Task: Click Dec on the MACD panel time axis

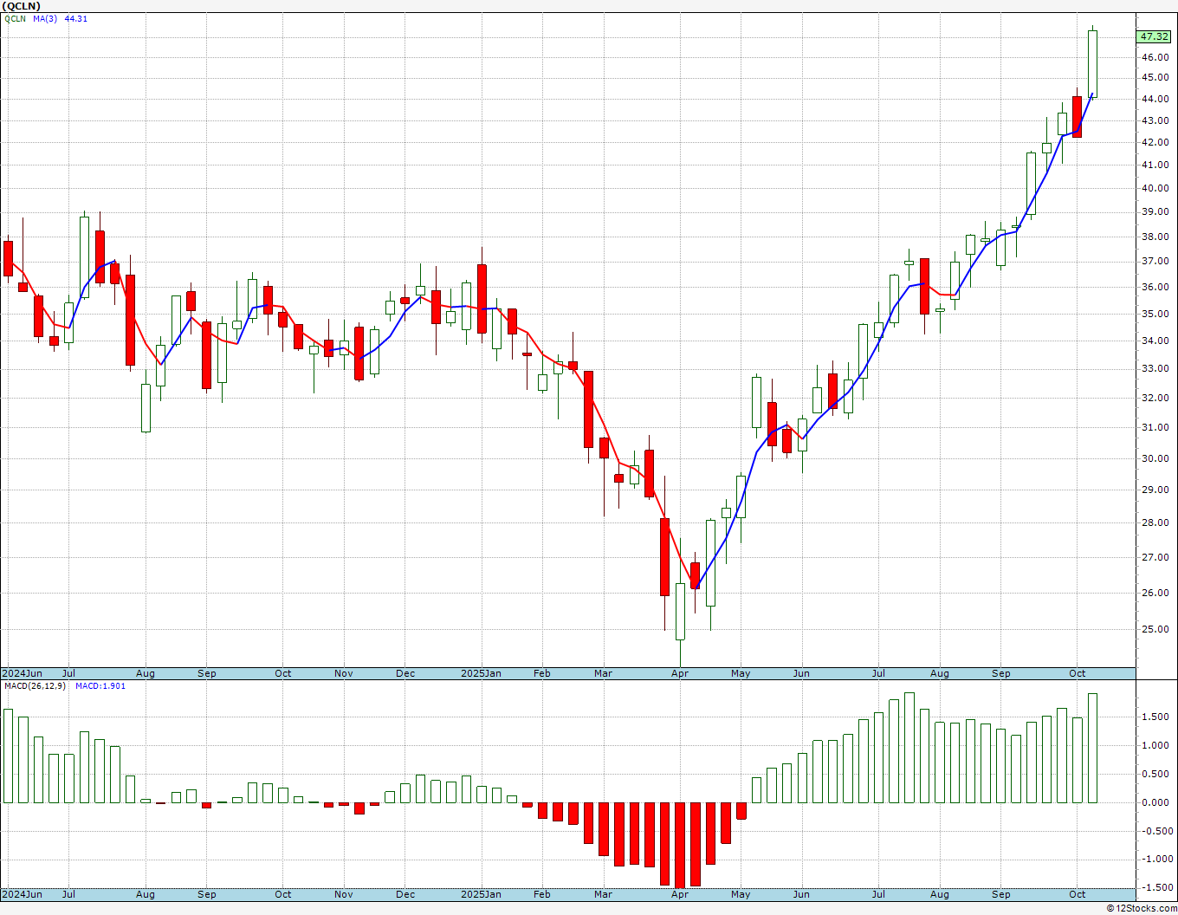Action: (405, 894)
